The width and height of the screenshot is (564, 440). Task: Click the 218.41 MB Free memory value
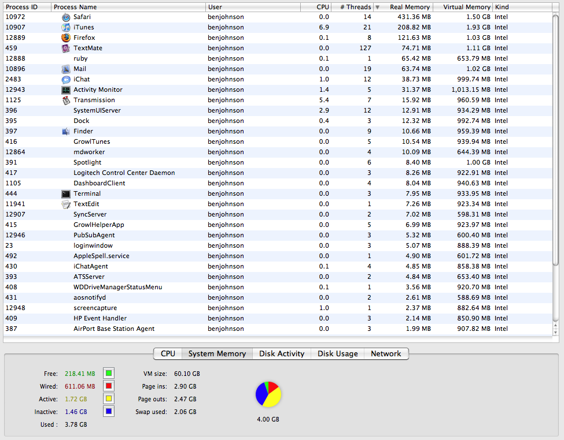pyautogui.click(x=80, y=374)
